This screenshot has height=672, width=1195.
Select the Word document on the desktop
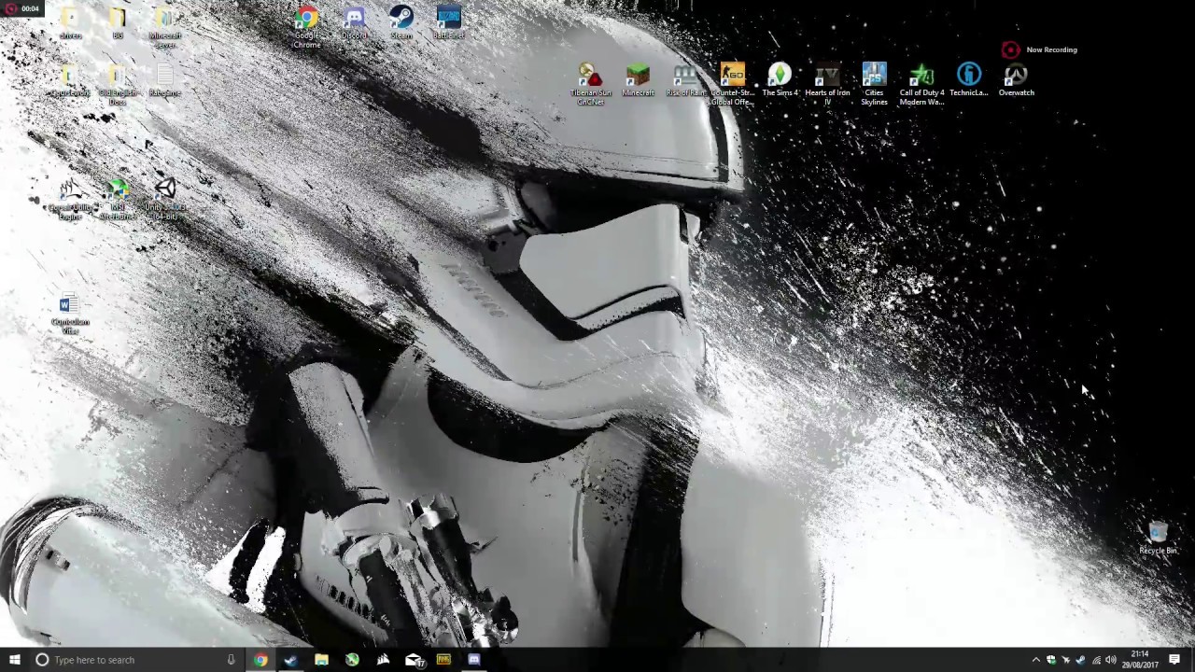coord(70,315)
